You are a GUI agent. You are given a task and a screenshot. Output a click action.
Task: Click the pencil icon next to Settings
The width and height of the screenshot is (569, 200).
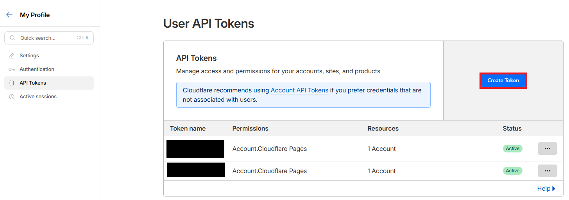pyautogui.click(x=12, y=56)
